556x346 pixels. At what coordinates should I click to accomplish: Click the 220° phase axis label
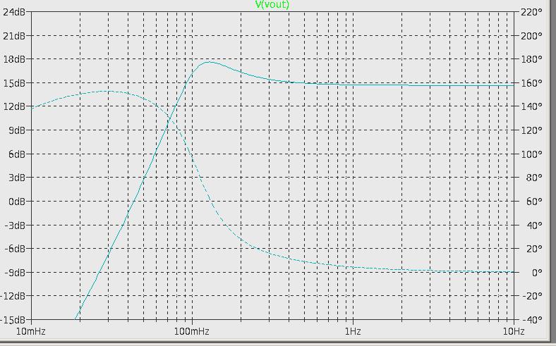click(x=531, y=12)
